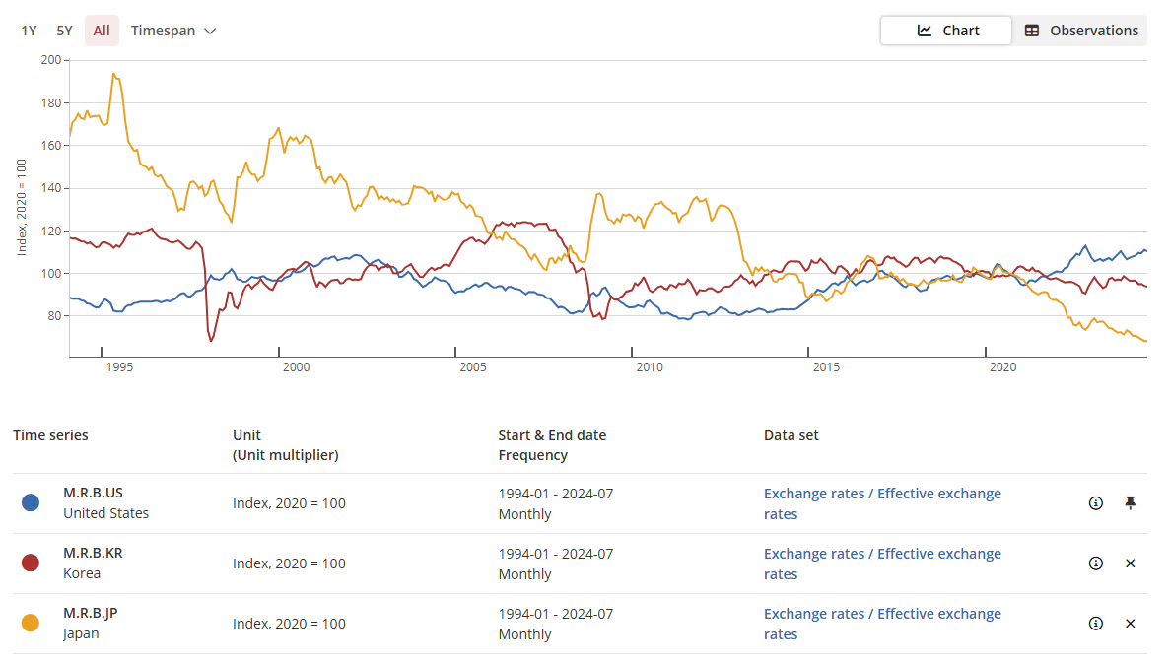Open the Timespan dropdown
Viewport: 1170px width, 662px height.
tap(173, 31)
